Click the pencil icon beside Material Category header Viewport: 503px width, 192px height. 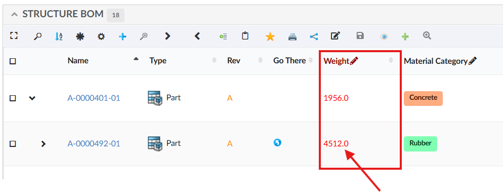473,61
